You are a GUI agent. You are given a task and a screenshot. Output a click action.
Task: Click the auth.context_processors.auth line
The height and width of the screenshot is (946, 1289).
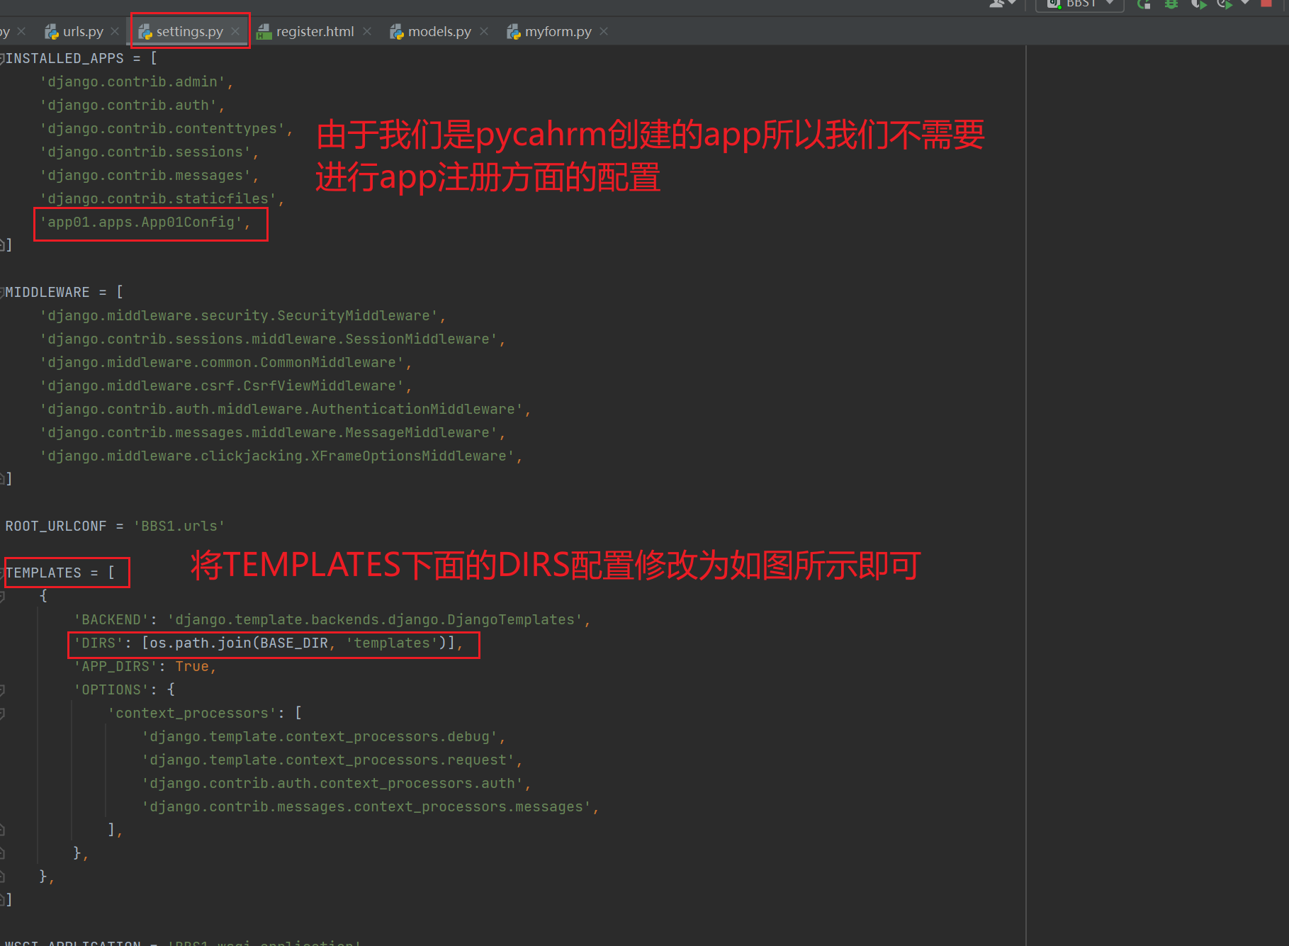[x=336, y=783]
